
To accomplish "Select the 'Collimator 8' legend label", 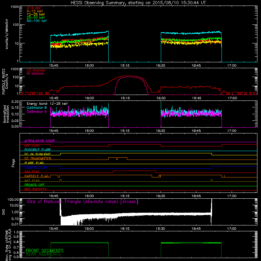I will point(37,108).
